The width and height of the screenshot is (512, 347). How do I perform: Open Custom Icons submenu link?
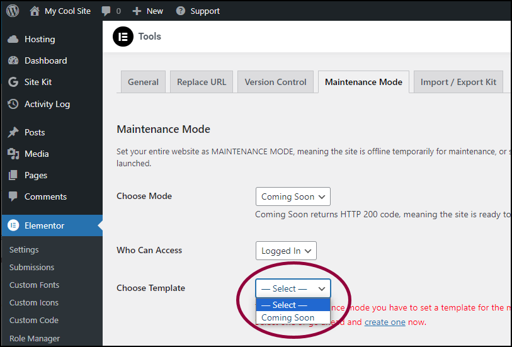pos(34,303)
